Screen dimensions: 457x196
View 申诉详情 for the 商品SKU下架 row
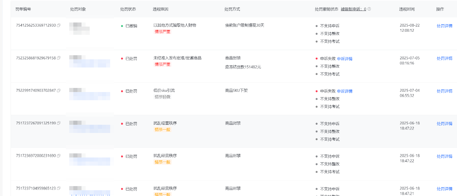coord(344,91)
